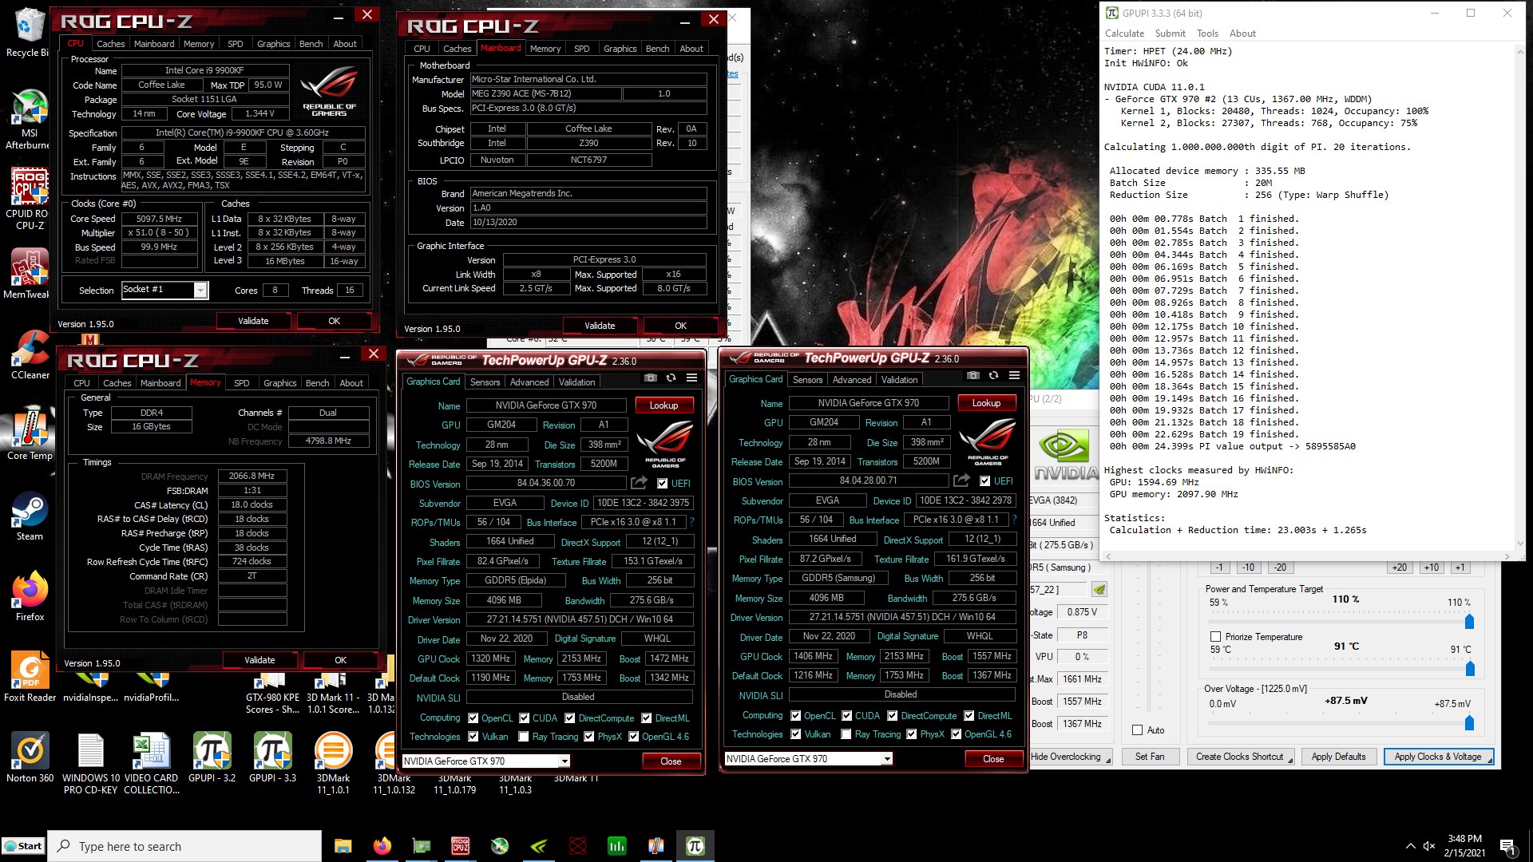Click volume muted icon in system tray

pos(1429,846)
